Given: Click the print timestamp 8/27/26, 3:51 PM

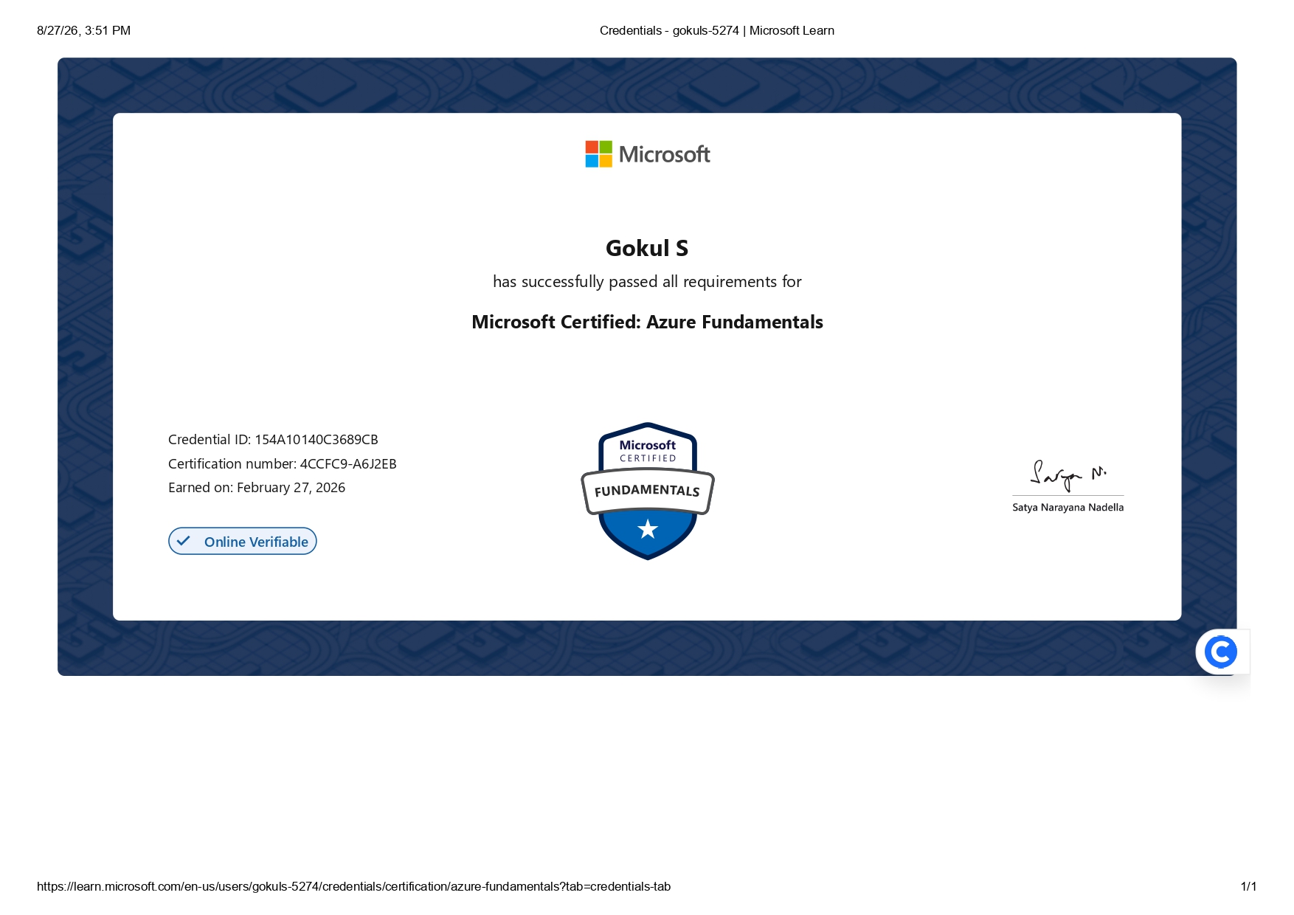Looking at the screenshot, I should (83, 30).
